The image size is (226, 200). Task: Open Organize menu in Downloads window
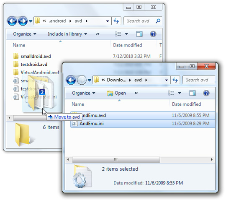pyautogui.click(x=84, y=93)
